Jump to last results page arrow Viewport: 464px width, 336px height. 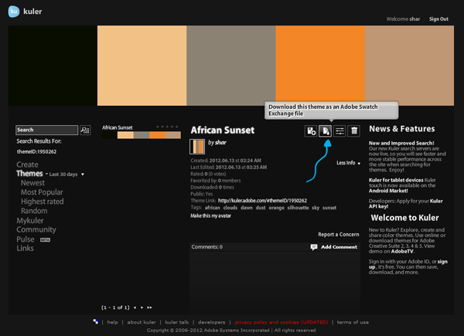point(149,307)
